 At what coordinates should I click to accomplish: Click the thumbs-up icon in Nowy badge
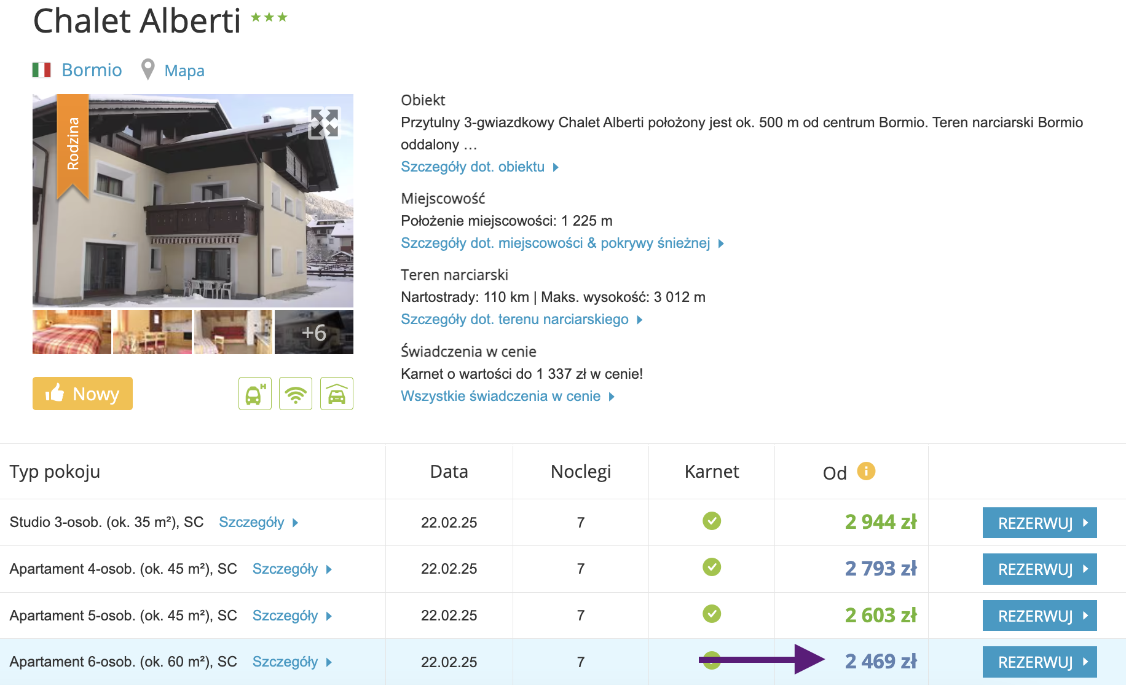pos(55,392)
